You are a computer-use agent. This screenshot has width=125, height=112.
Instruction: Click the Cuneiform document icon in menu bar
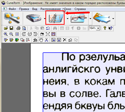[x=5, y=9]
